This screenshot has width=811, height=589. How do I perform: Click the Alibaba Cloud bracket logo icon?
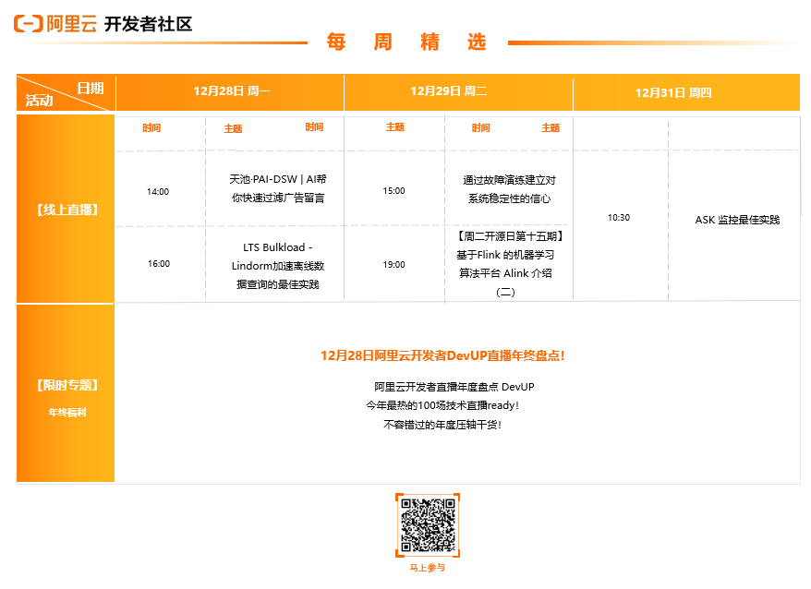(29, 24)
